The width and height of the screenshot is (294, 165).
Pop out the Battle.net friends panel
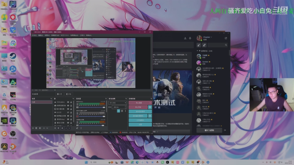point(226,38)
